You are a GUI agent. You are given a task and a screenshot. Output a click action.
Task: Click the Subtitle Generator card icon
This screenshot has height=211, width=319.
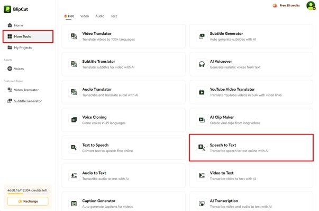(202, 36)
